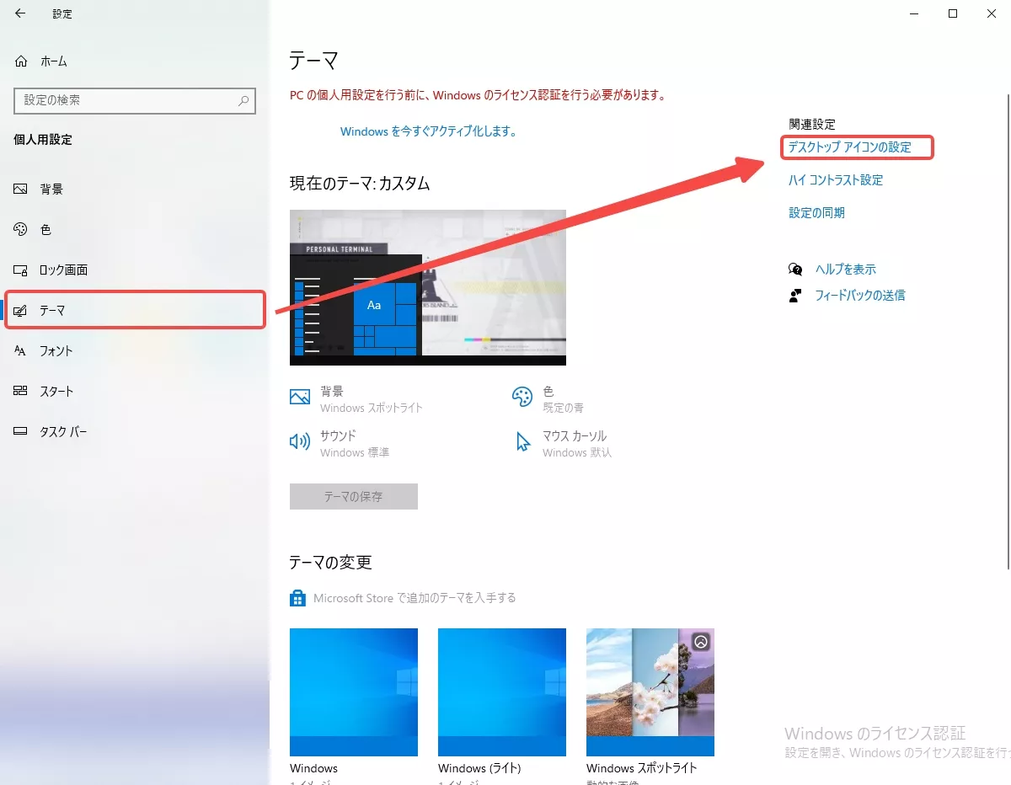The image size is (1011, 785).
Task: Click the current theme preview image
Action: (428, 287)
